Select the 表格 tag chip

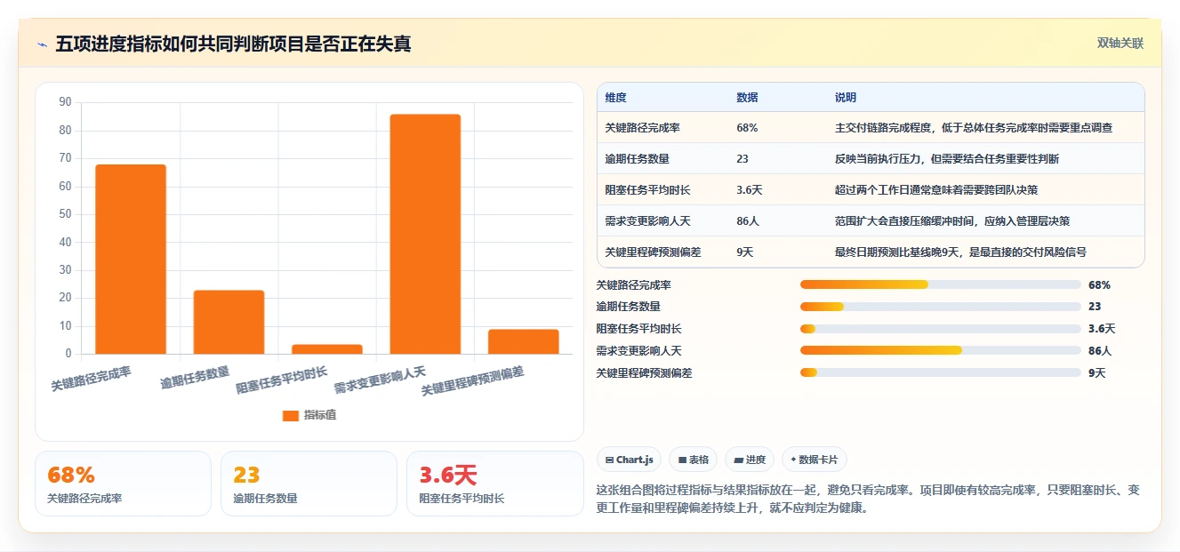click(694, 460)
